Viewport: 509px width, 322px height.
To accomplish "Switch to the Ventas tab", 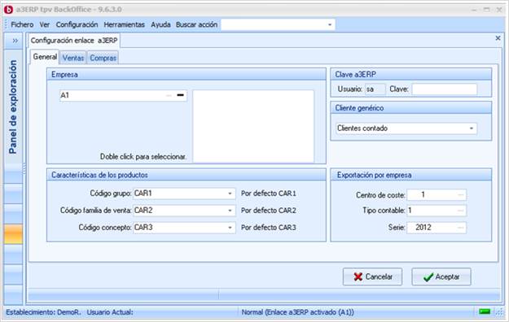I will click(x=73, y=58).
